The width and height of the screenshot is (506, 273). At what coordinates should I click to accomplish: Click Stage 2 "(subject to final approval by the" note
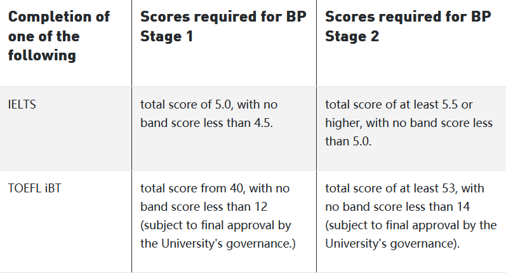(411, 225)
